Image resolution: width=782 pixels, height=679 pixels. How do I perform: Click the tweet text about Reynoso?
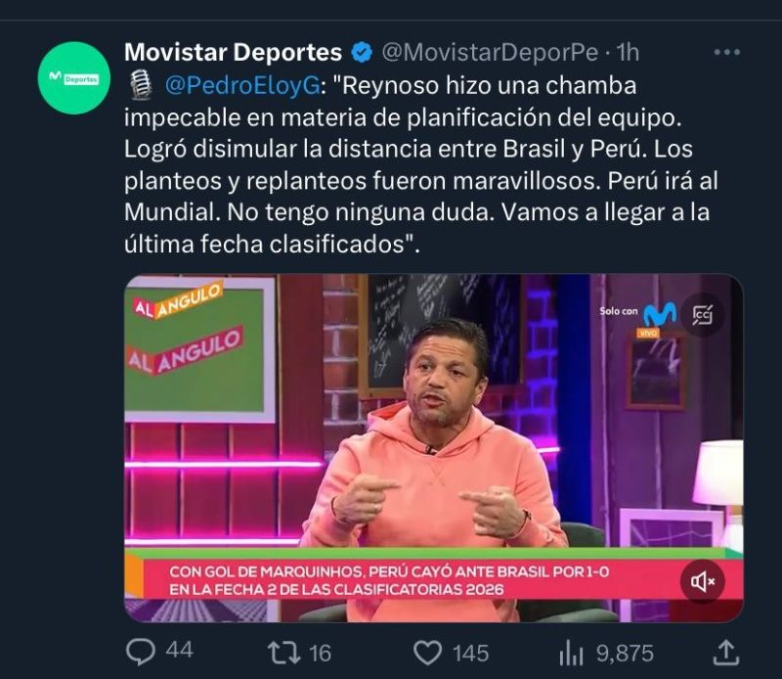click(x=421, y=164)
